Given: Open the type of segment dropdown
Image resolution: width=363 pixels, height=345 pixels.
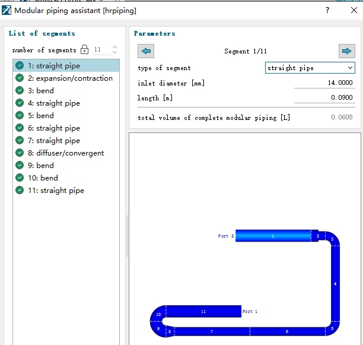Looking at the screenshot, I should click(310, 68).
